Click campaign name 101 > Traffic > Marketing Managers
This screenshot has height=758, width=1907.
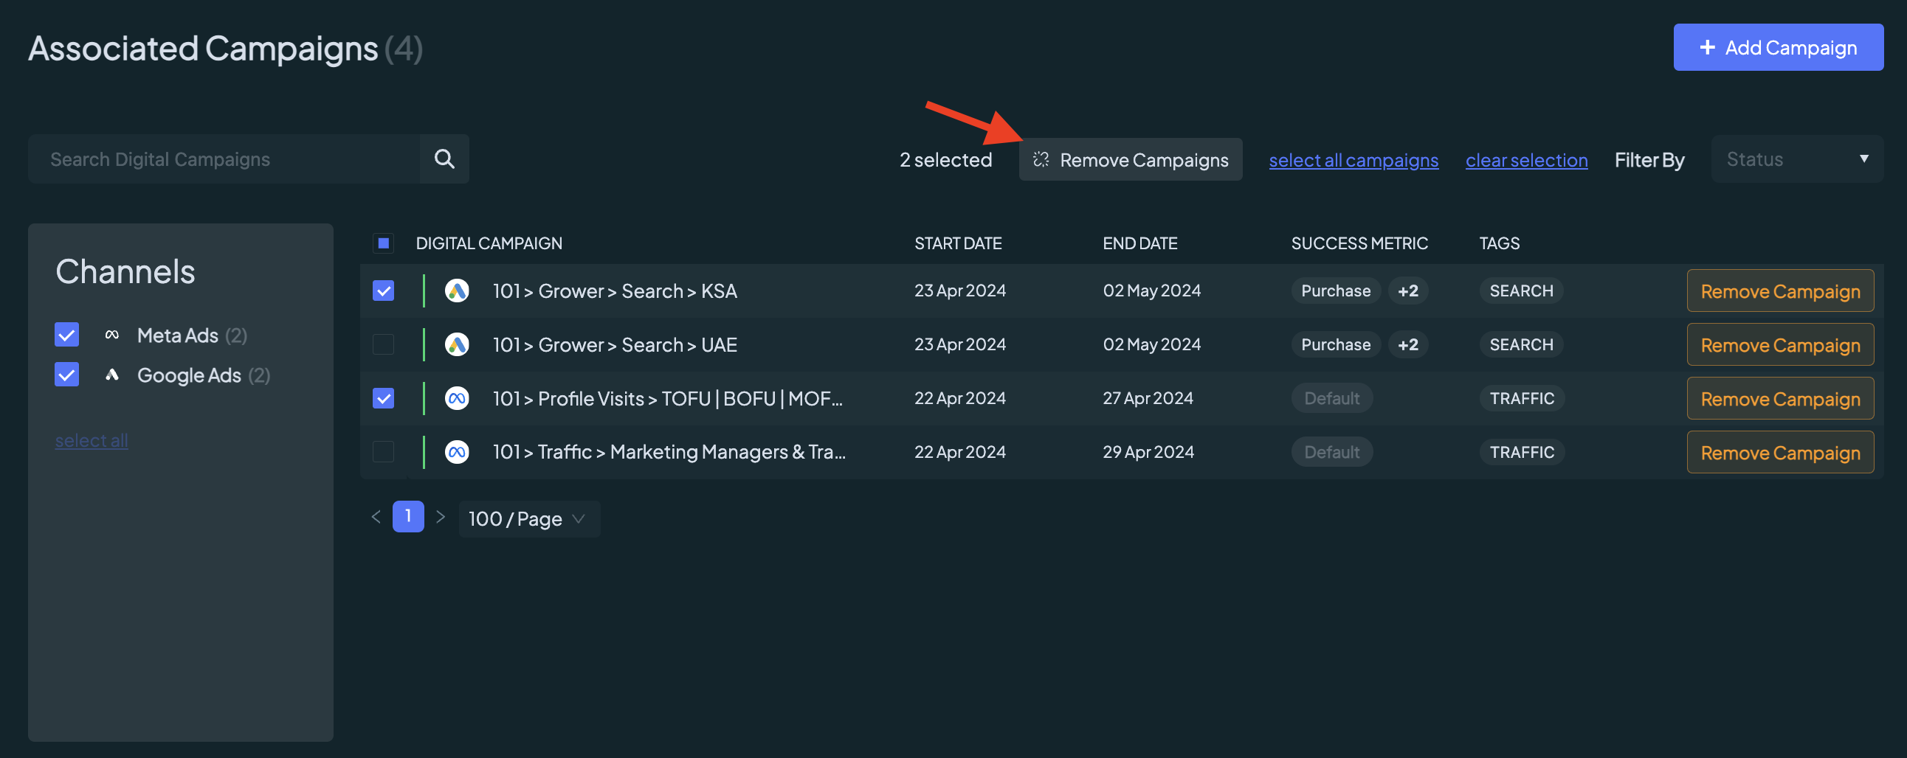click(669, 452)
